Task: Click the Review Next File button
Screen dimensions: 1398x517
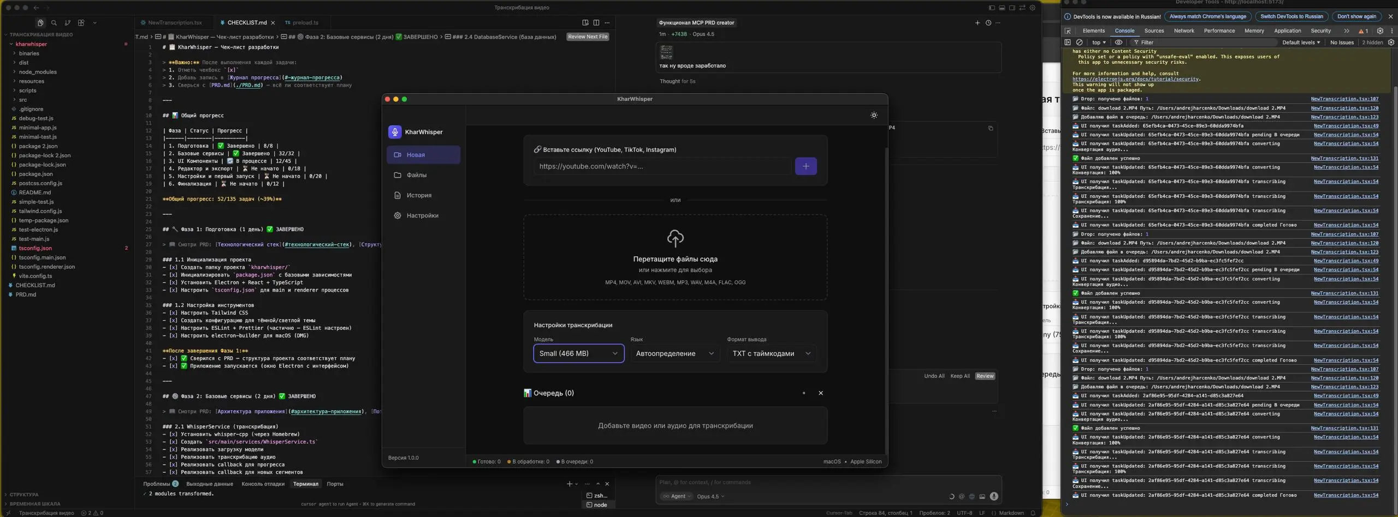Action: 588,37
